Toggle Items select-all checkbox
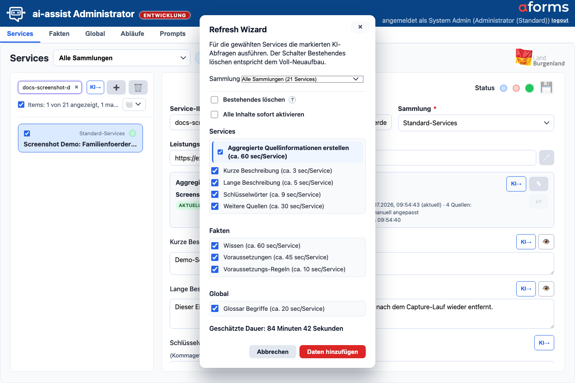 (x=21, y=105)
